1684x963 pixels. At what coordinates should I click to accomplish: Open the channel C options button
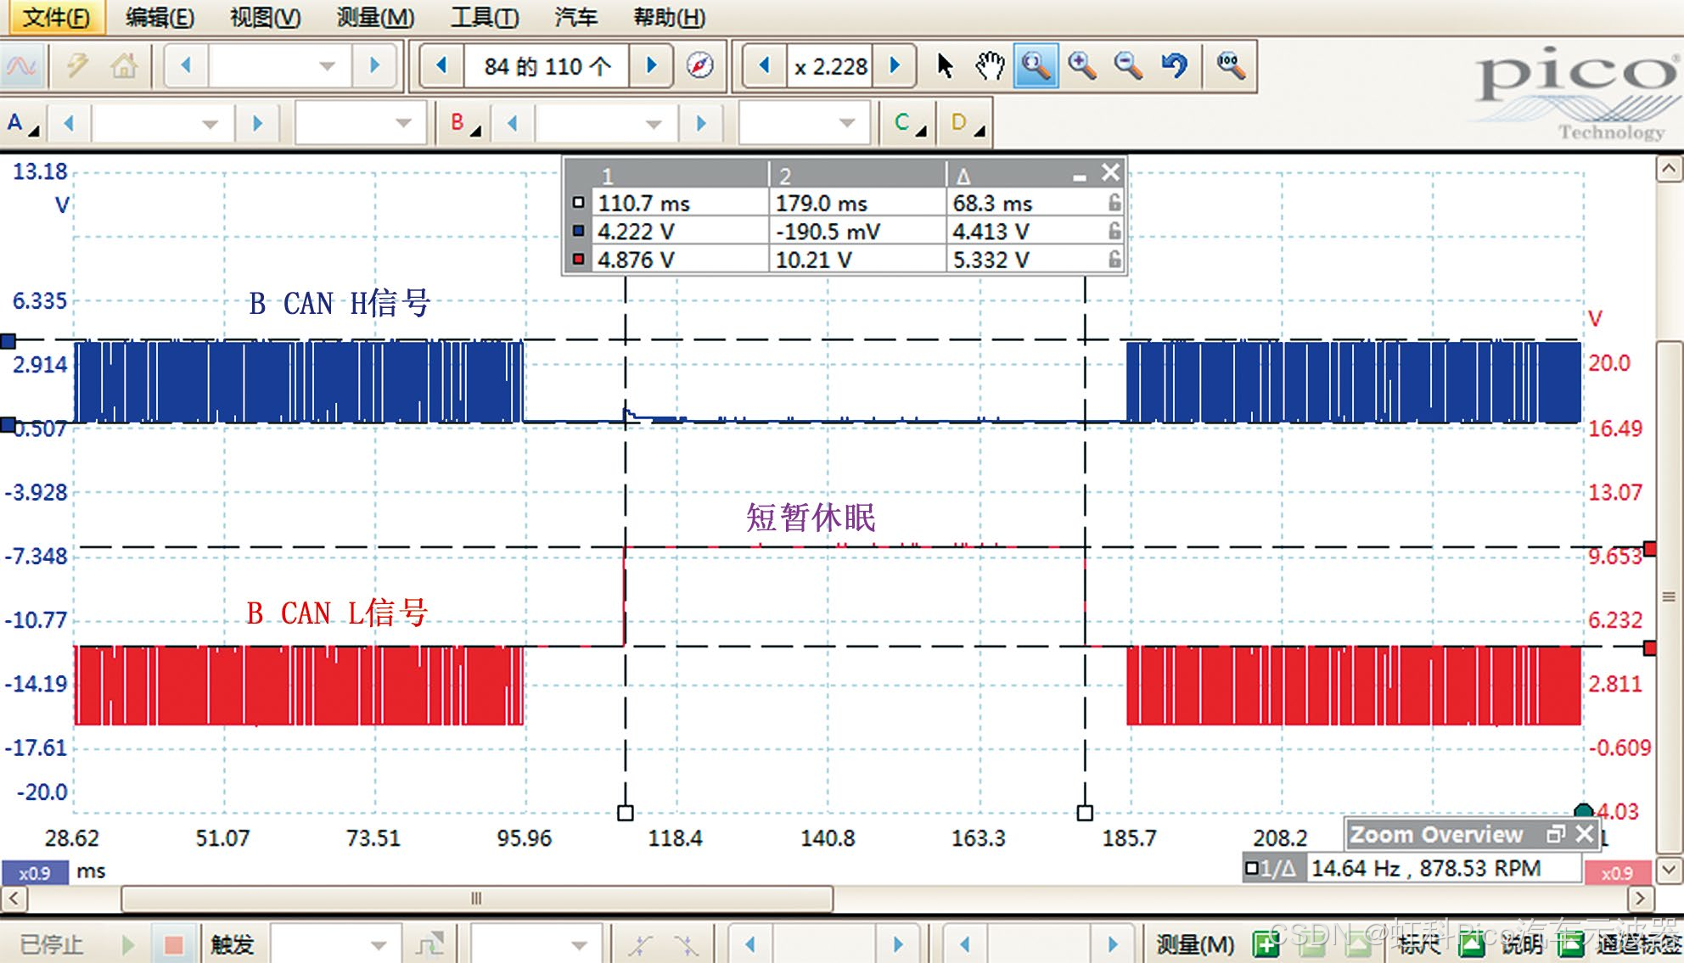909,124
